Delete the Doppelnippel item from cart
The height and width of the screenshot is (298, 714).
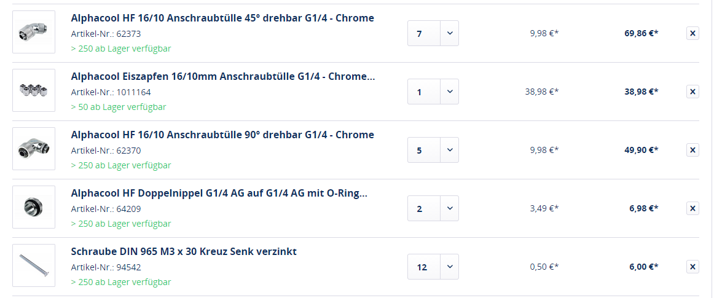tap(692, 208)
